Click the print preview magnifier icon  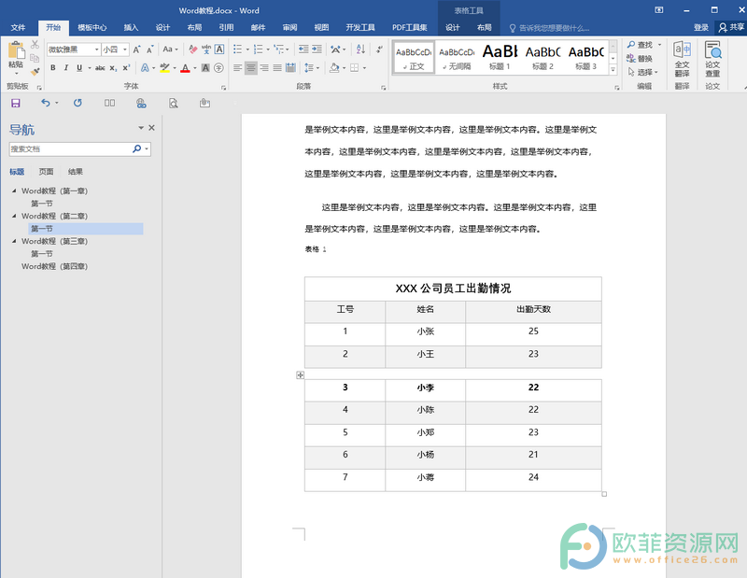pos(174,103)
